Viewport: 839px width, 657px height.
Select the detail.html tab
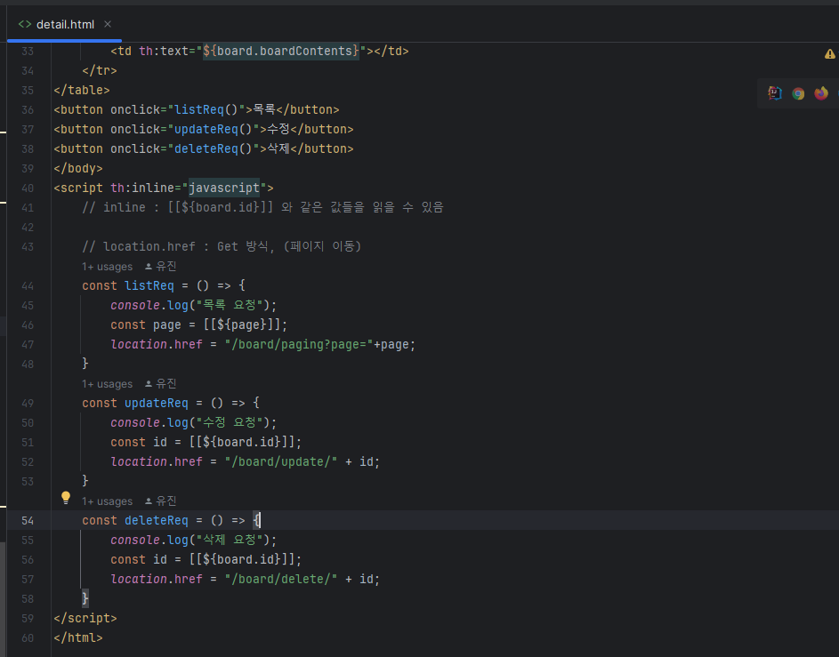(64, 24)
